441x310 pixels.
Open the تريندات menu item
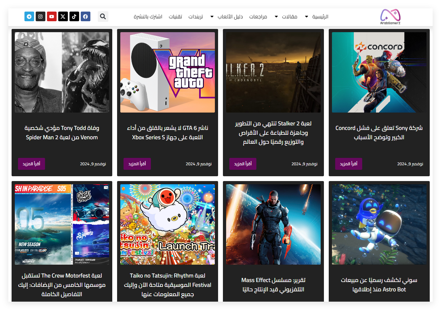point(196,17)
